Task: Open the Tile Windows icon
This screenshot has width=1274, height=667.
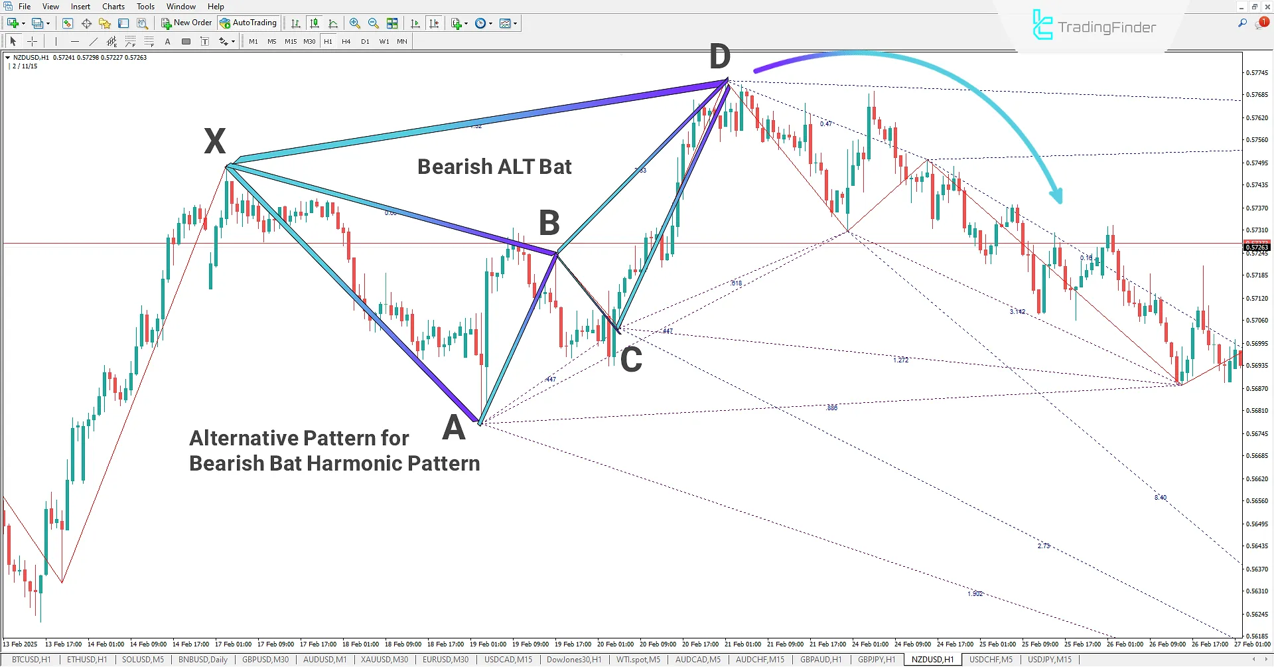Action: click(392, 23)
